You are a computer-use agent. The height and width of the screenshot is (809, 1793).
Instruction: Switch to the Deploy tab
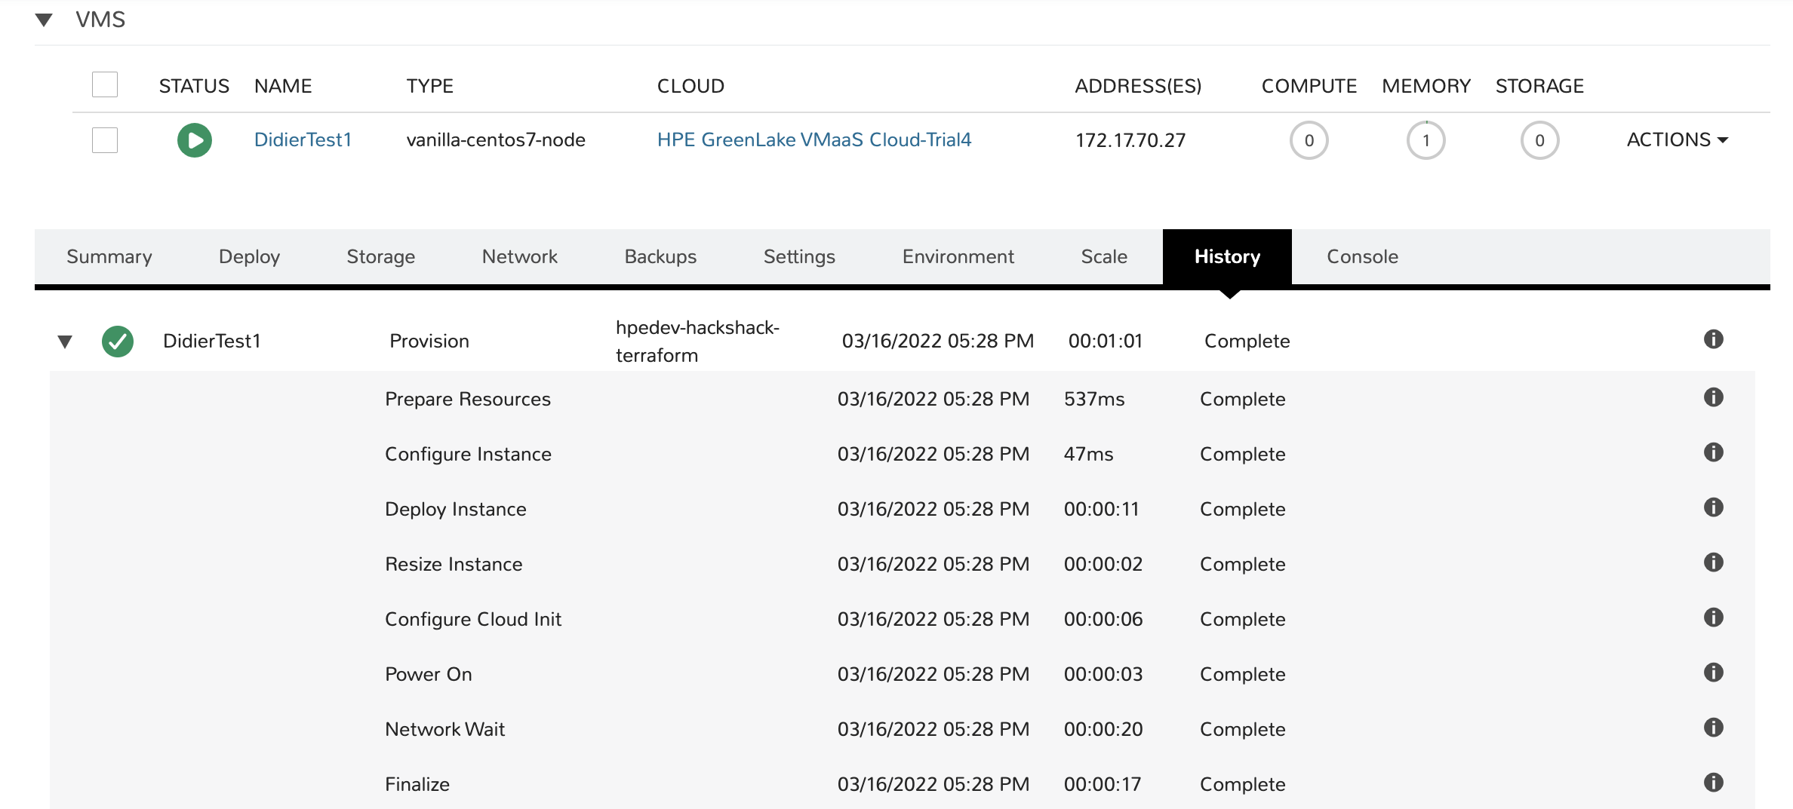[x=250, y=257]
